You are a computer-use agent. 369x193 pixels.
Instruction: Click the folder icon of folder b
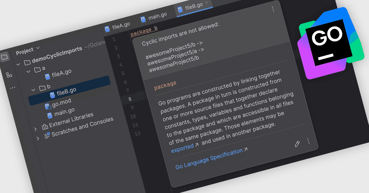coord(42,89)
